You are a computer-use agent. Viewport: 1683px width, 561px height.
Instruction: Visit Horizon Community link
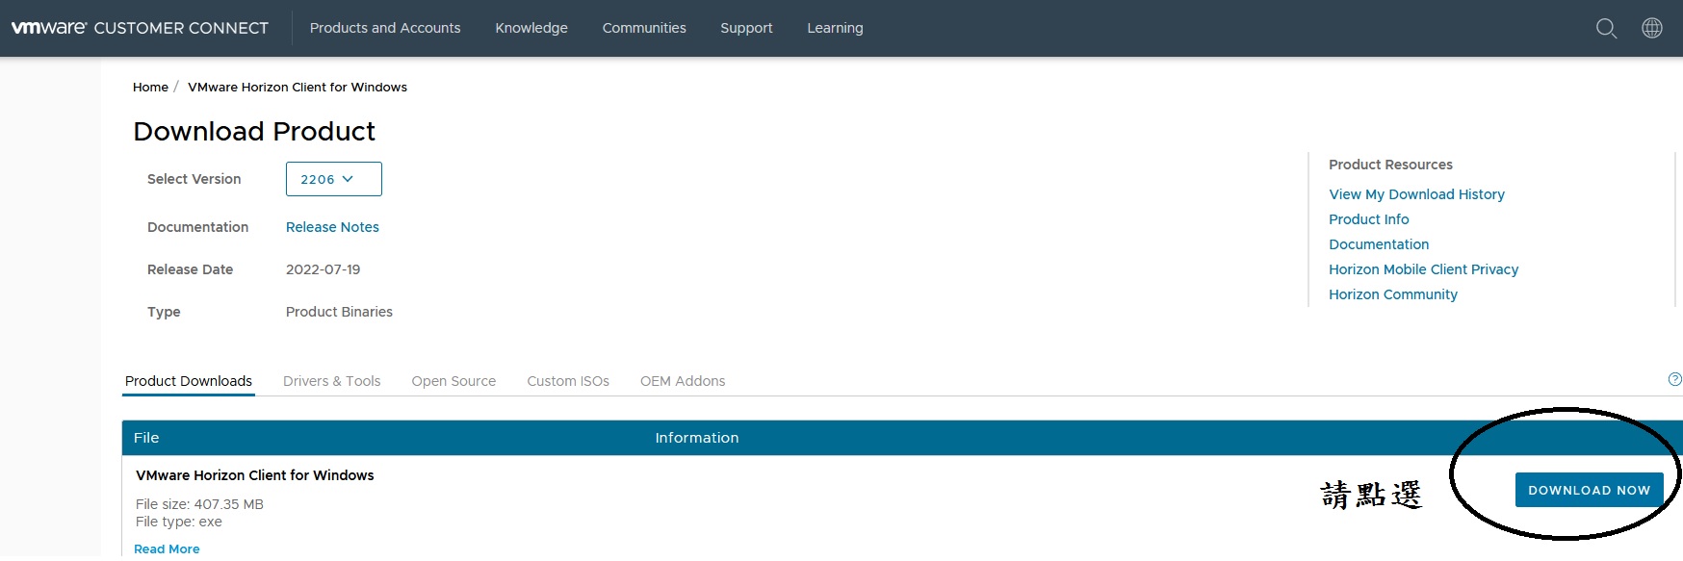coord(1392,294)
